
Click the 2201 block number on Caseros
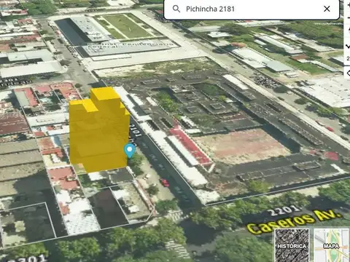coord(283,210)
